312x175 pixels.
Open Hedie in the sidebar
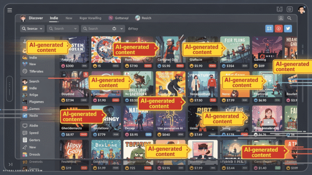tap(30, 116)
